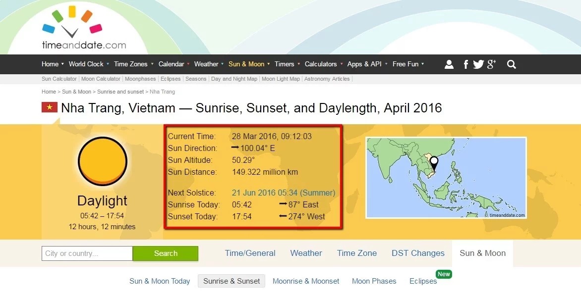The height and width of the screenshot is (298, 581).
Task: Click the yellow sun daylight icon
Action: coord(103,161)
